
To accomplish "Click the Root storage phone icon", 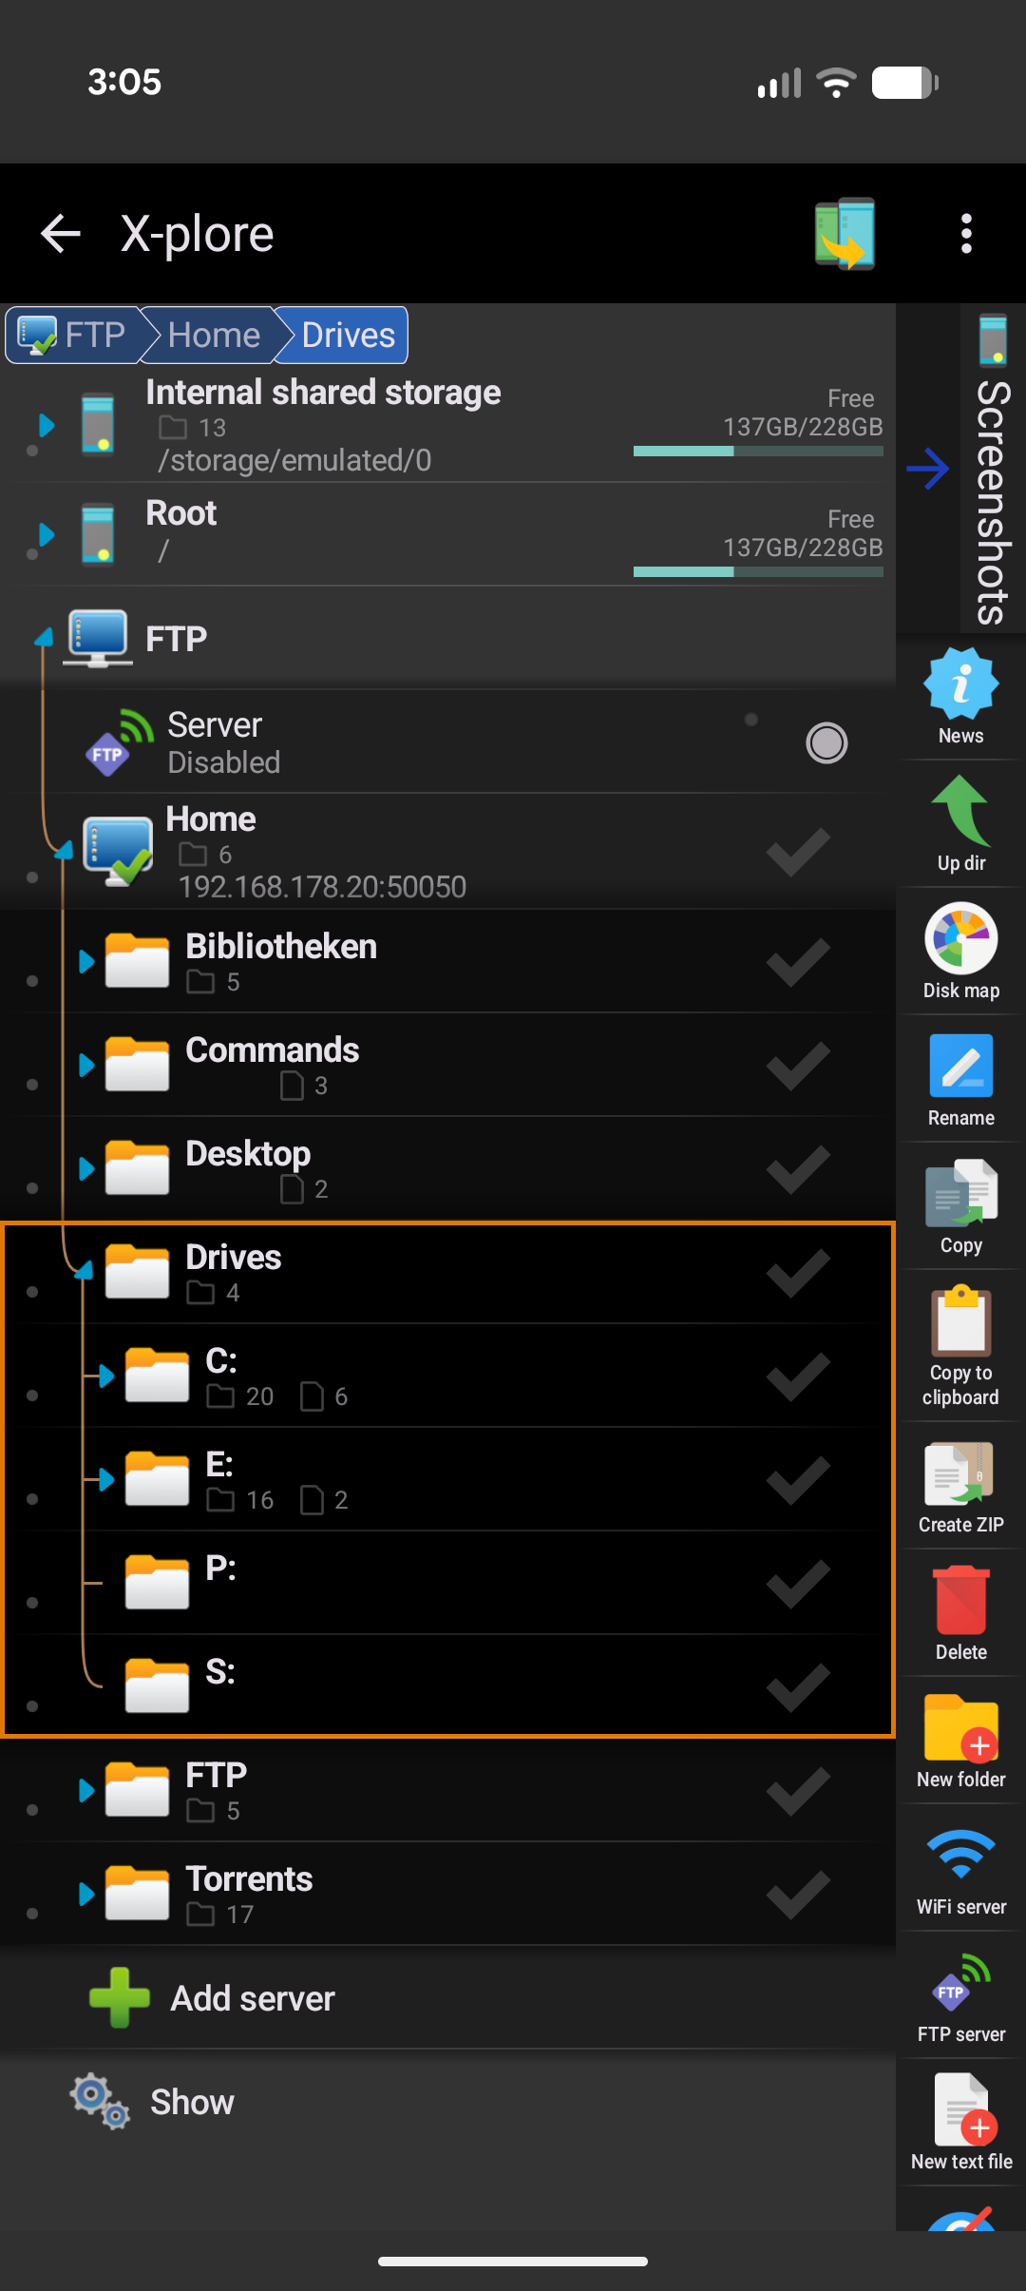I will pos(98,533).
